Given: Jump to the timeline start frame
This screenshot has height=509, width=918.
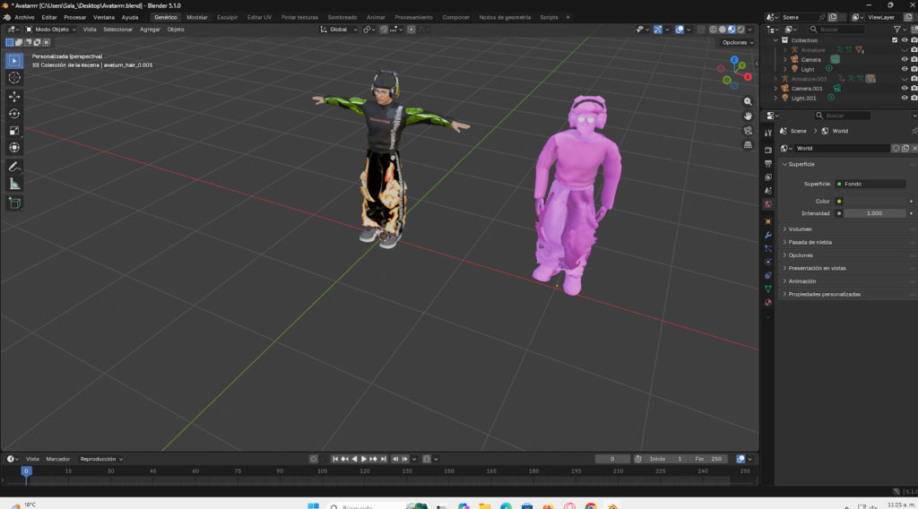Looking at the screenshot, I should click(x=335, y=460).
